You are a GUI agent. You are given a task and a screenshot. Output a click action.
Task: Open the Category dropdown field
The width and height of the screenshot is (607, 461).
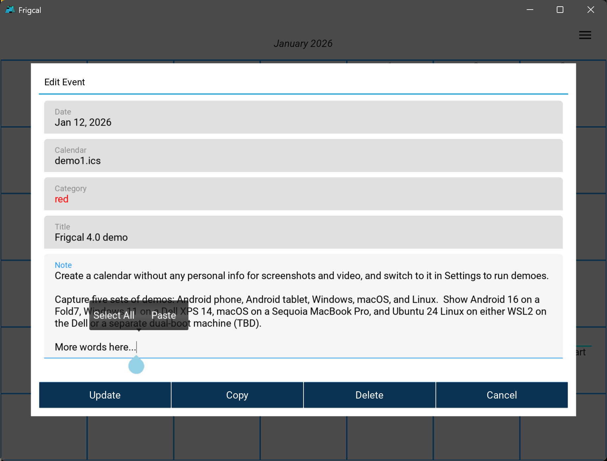point(303,194)
